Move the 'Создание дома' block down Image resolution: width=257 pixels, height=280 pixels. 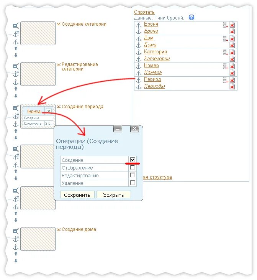click(x=16, y=261)
